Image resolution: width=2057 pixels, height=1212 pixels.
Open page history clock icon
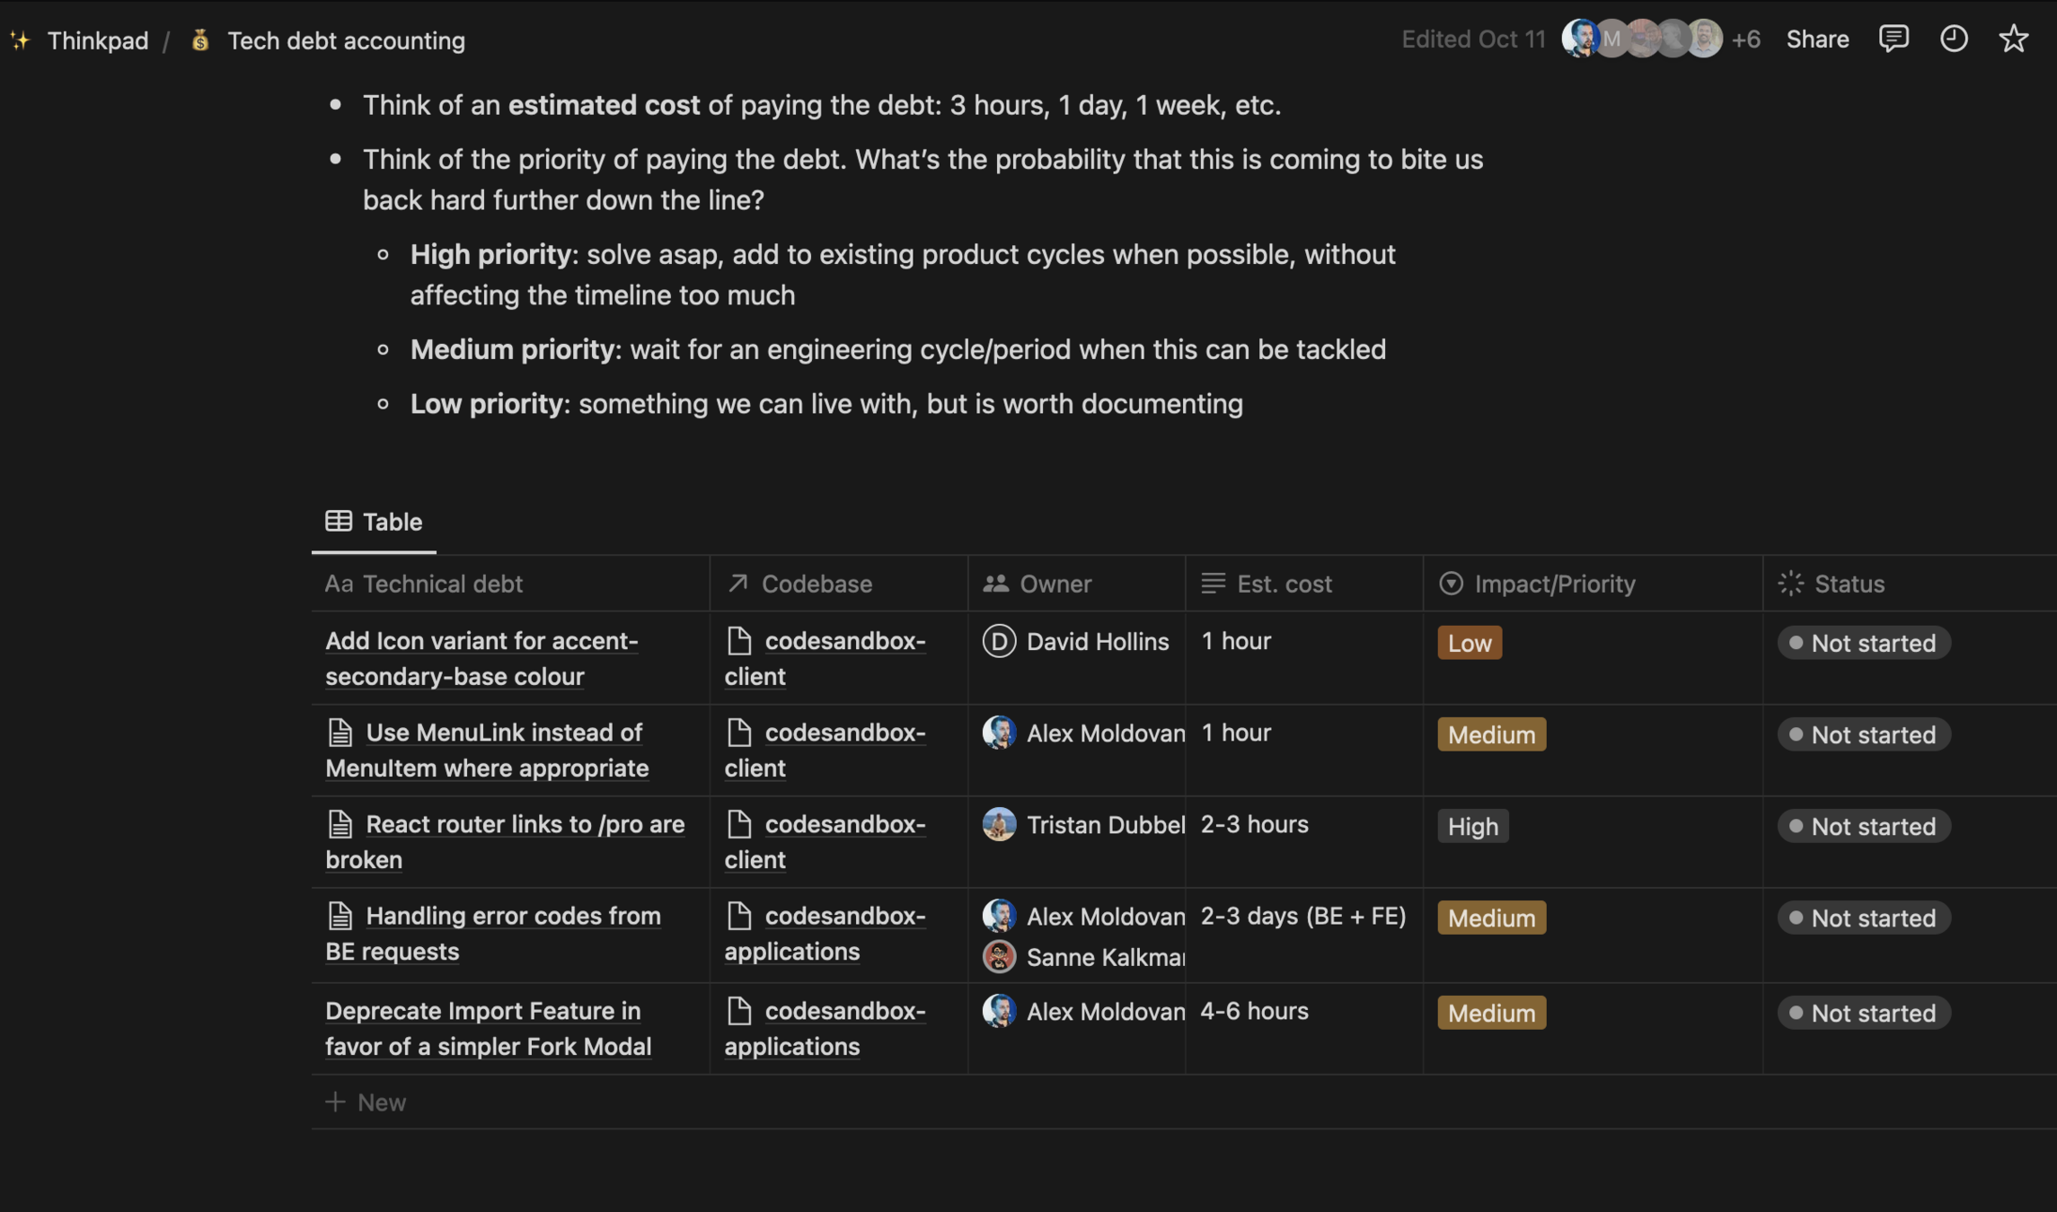(1954, 39)
